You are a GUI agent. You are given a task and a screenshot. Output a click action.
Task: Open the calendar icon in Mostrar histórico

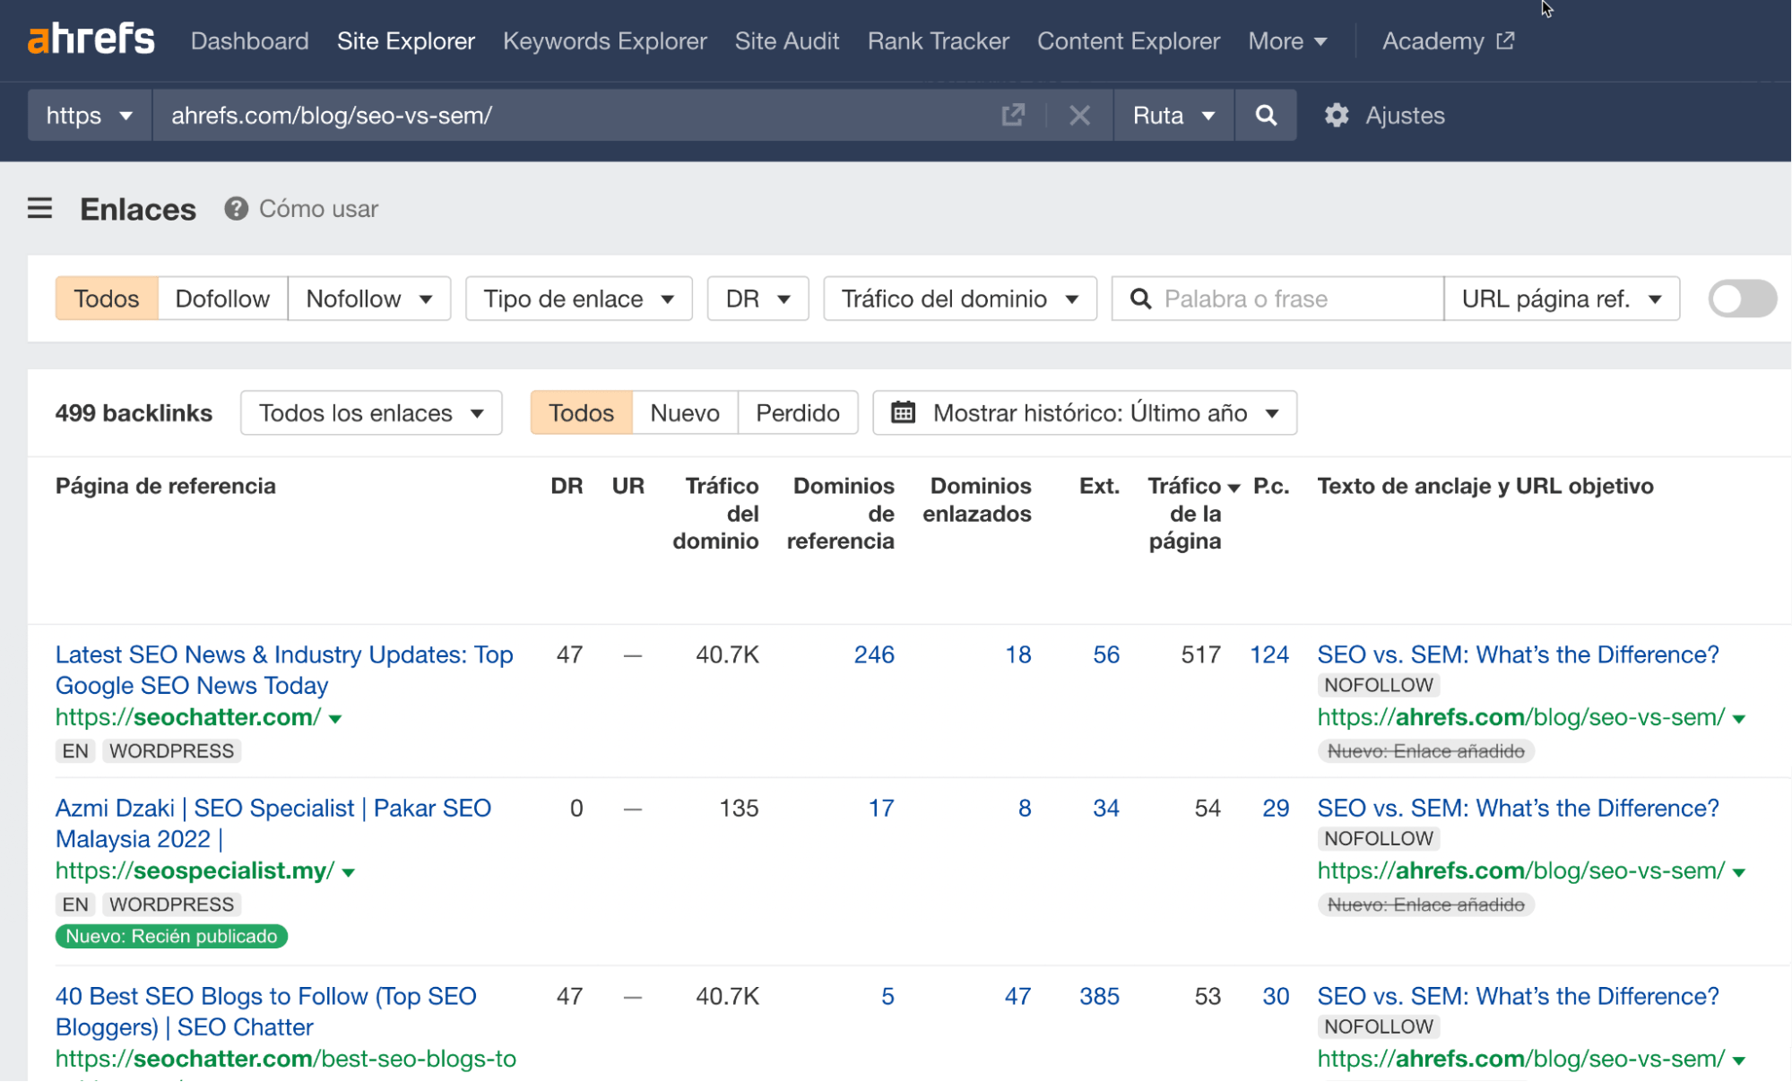[903, 412]
